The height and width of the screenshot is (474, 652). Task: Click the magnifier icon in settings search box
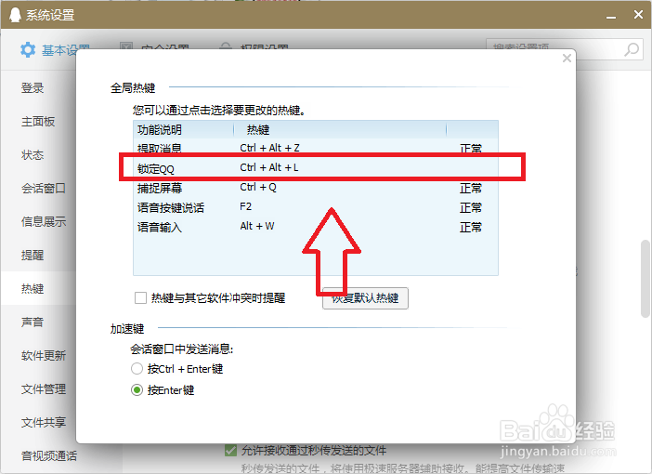(632, 49)
